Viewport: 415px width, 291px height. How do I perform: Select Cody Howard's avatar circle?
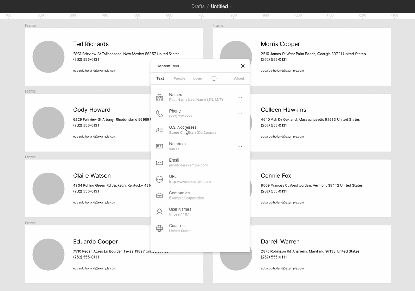tap(48, 123)
